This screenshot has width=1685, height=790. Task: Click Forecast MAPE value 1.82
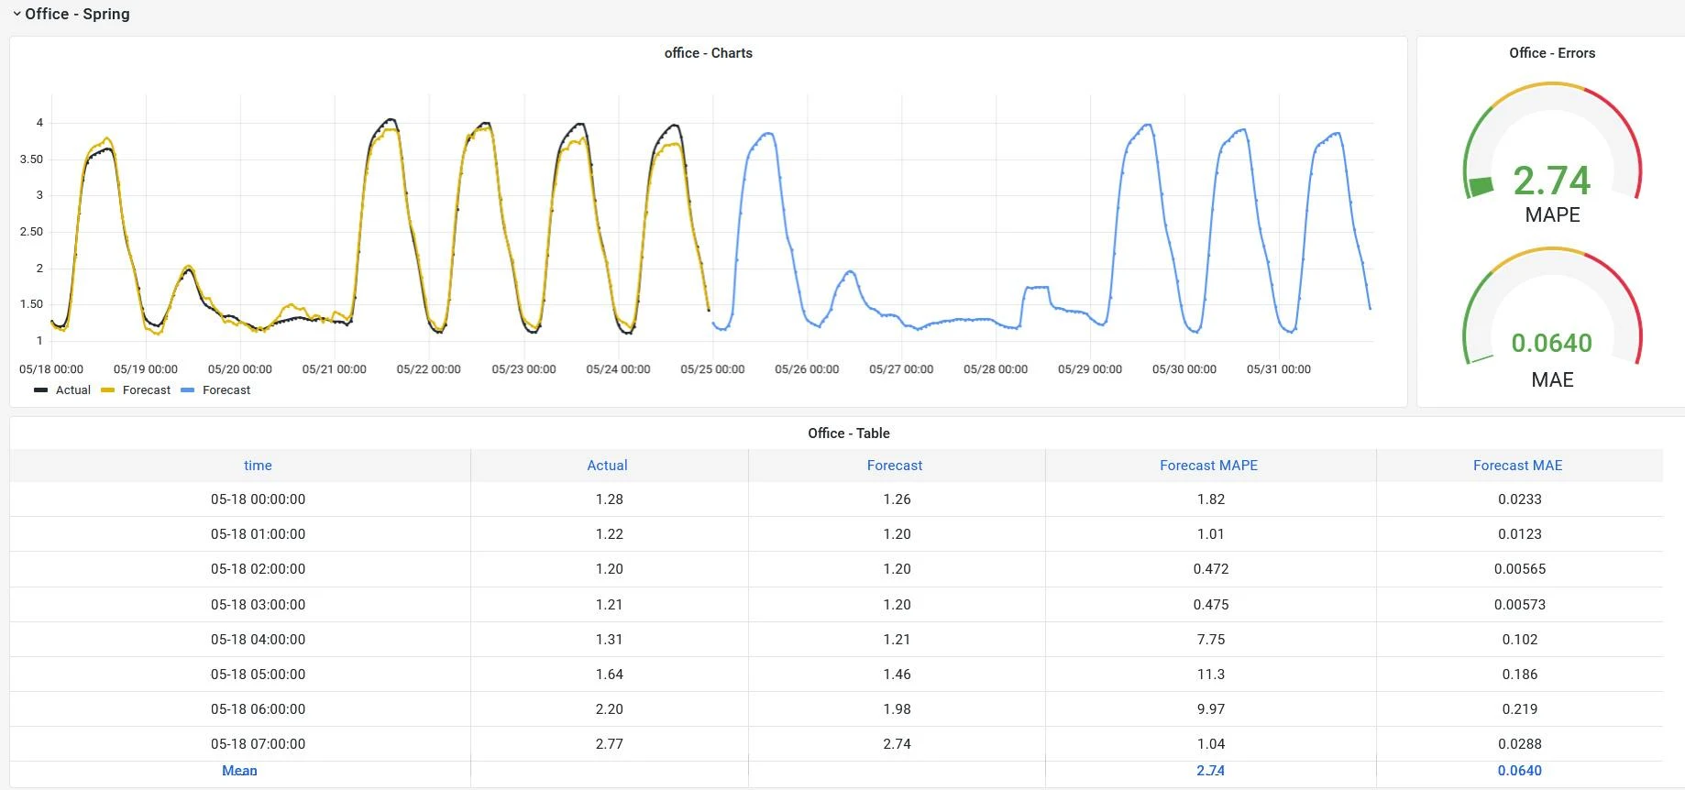(x=1211, y=499)
